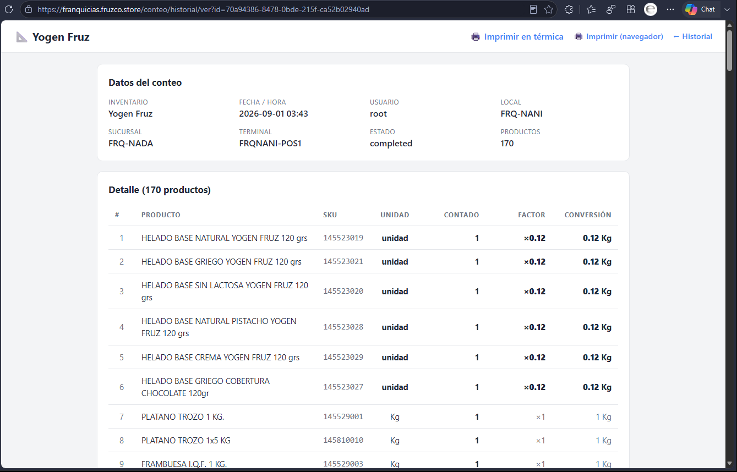Image resolution: width=737 pixels, height=472 pixels.
Task: Click the Datos del conteo heading
Action: pos(145,83)
